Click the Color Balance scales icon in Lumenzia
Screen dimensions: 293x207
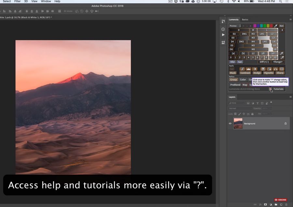point(275,69)
